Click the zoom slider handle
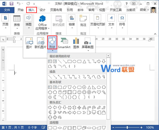This screenshot has width=159, height=130. [x=127, y=127]
